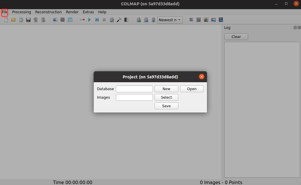Click the Edit project page-with-pencil icon

tap(21, 20)
